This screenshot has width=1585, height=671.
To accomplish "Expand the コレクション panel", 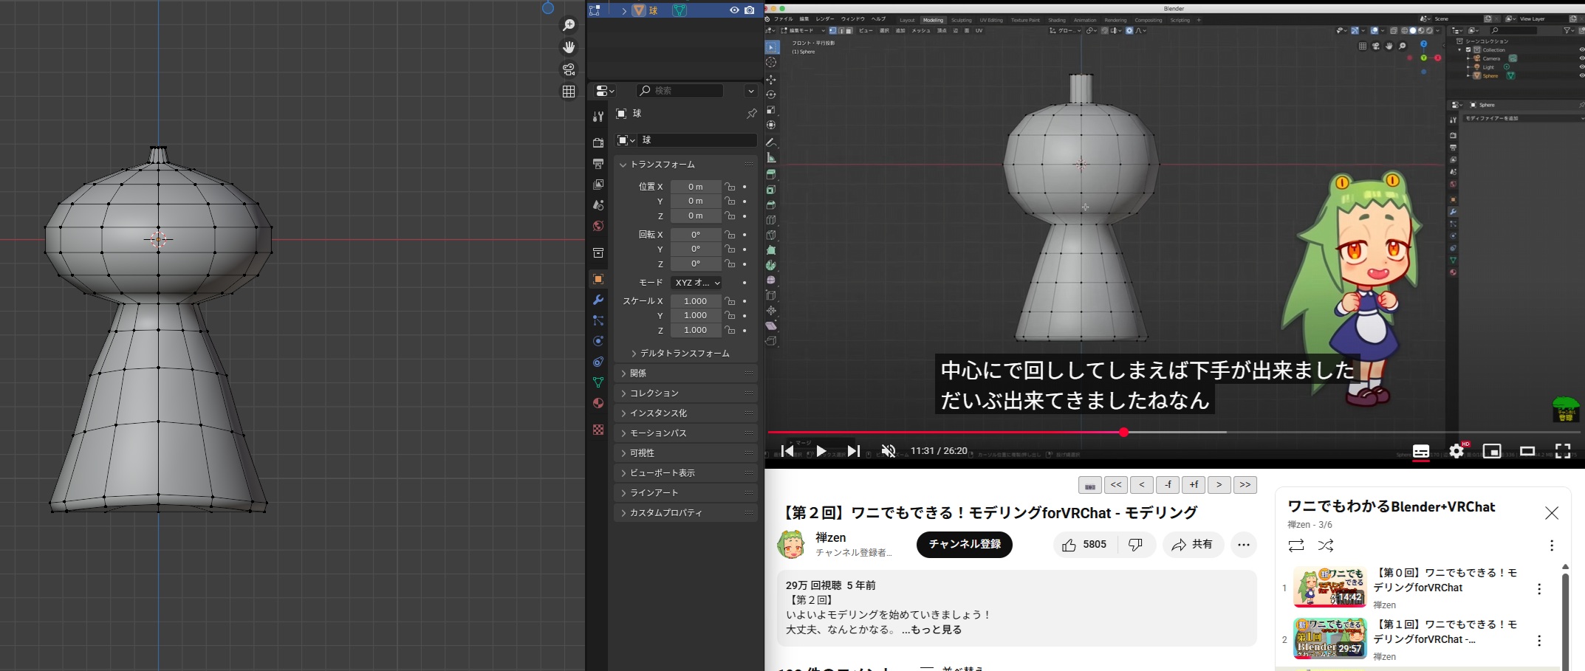I will pyautogui.click(x=685, y=393).
